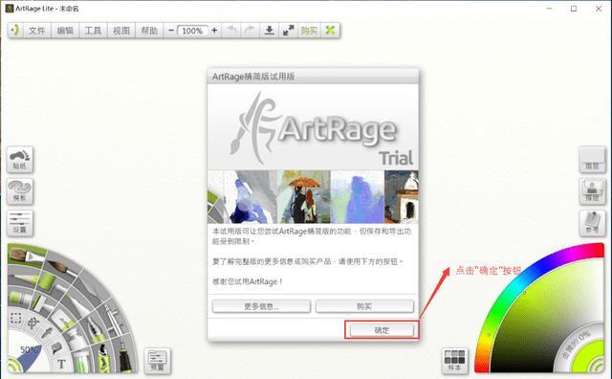Image resolution: width=612 pixels, height=379 pixels.
Task: Open the 预置 presets panel
Action: click(157, 361)
